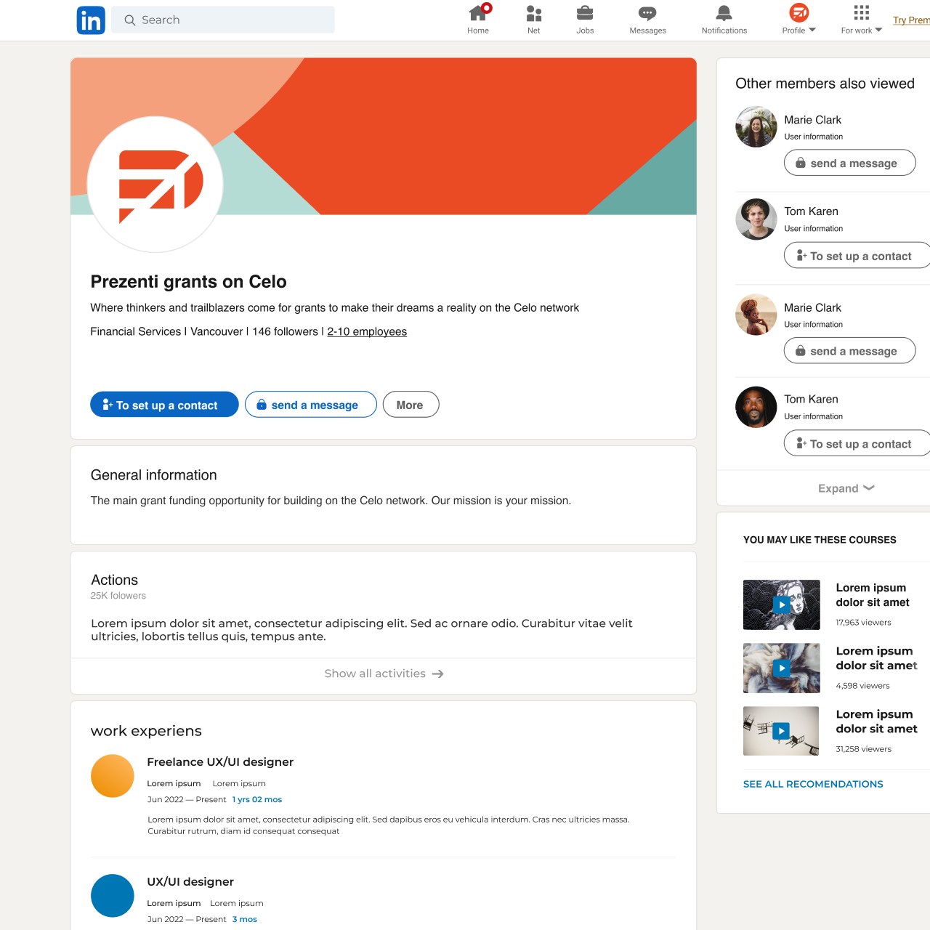Viewport: 930px width, 930px height.
Task: Click the More button
Action: (x=411, y=405)
